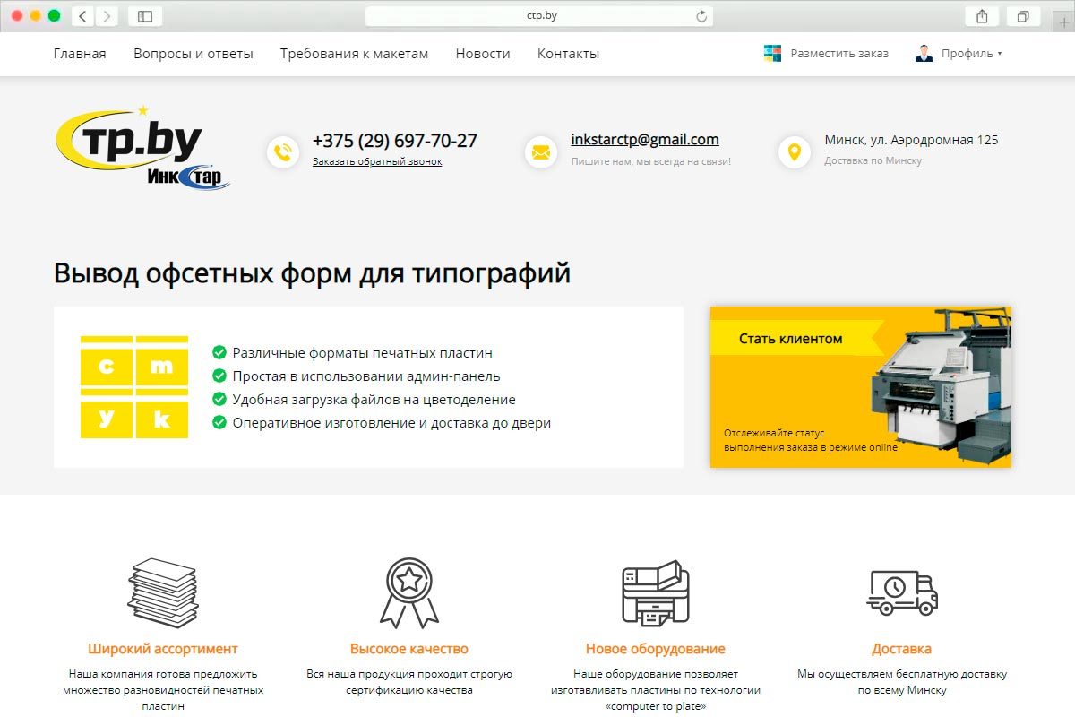
Task: Click the yellow phone callback icon
Action: pyautogui.click(x=283, y=152)
